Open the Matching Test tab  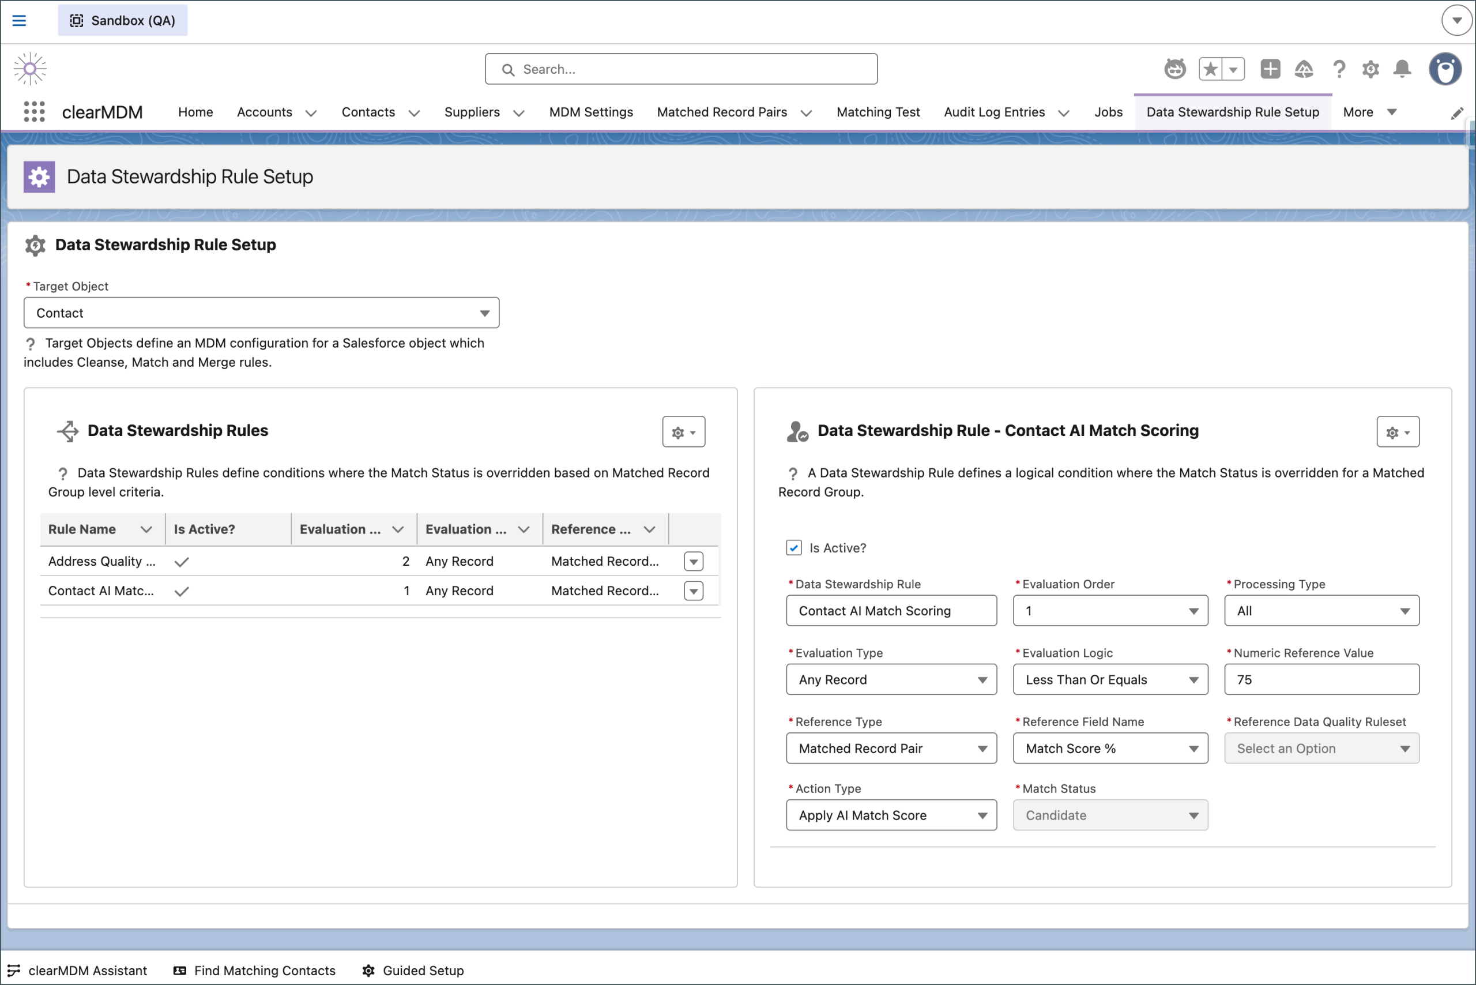878,112
